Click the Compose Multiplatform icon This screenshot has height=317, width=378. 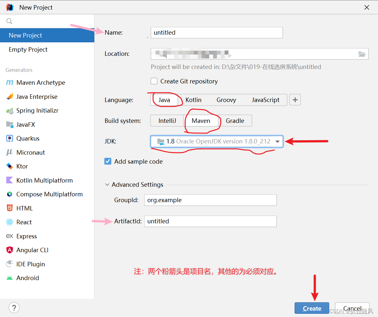pos(10,194)
